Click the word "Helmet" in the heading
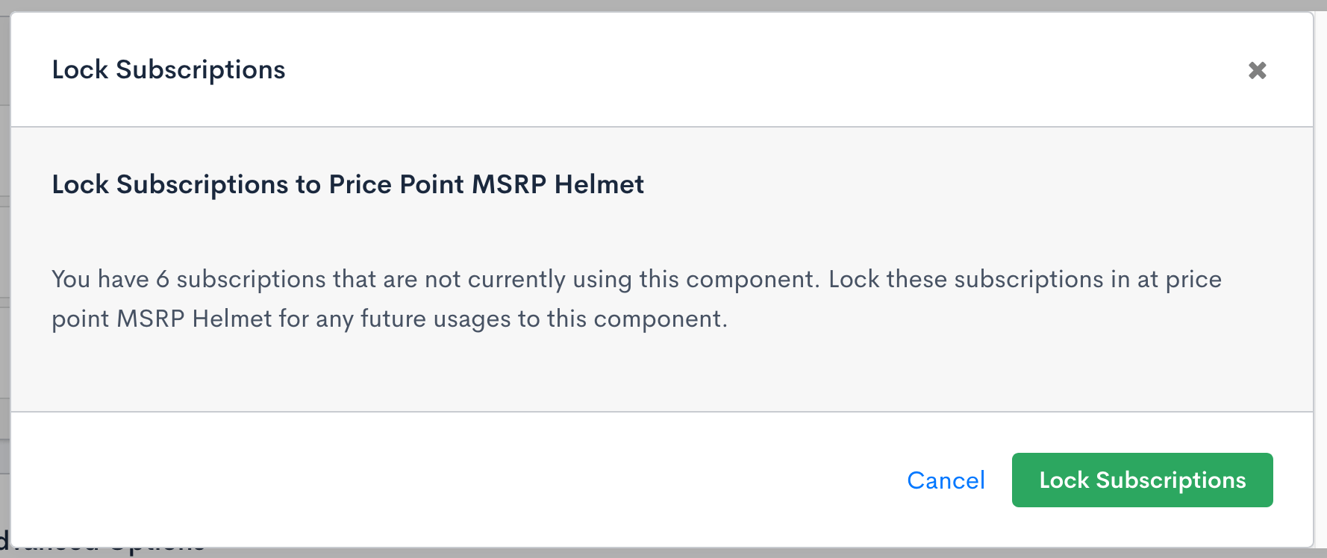1327x558 pixels. pos(599,184)
